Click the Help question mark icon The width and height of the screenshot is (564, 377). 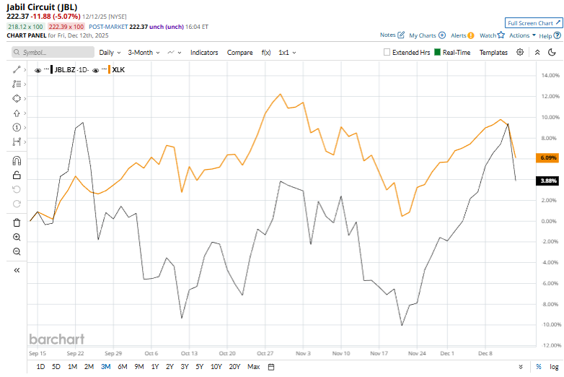click(558, 35)
